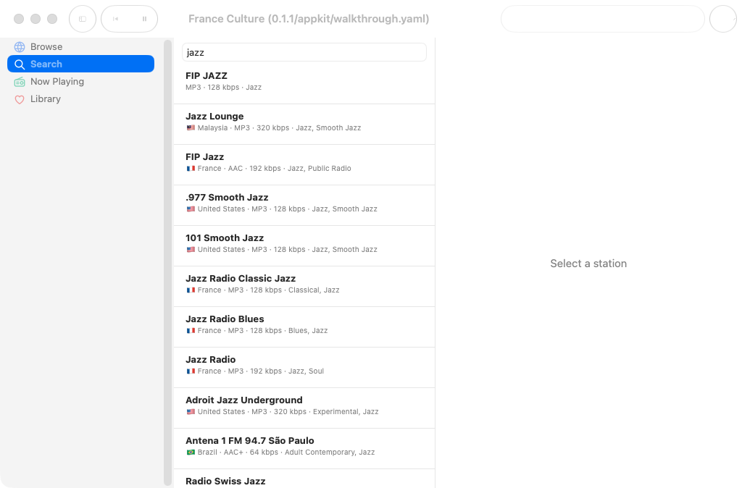Click the empty toolbar search box
742x488 pixels.
pos(602,19)
